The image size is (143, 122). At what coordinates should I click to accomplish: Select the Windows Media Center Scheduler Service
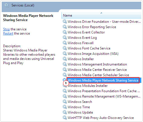point(98,75)
